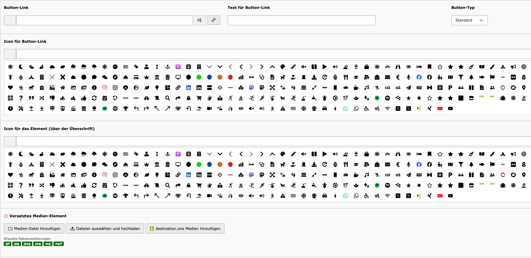
Task: Select the red circle in the element icon grid
Action: tap(230, 165)
